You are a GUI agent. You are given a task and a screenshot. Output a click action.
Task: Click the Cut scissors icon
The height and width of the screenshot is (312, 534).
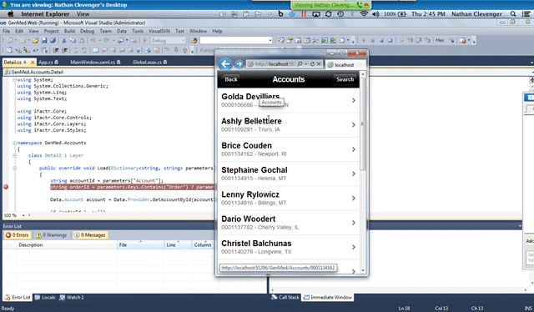pyautogui.click(x=63, y=40)
